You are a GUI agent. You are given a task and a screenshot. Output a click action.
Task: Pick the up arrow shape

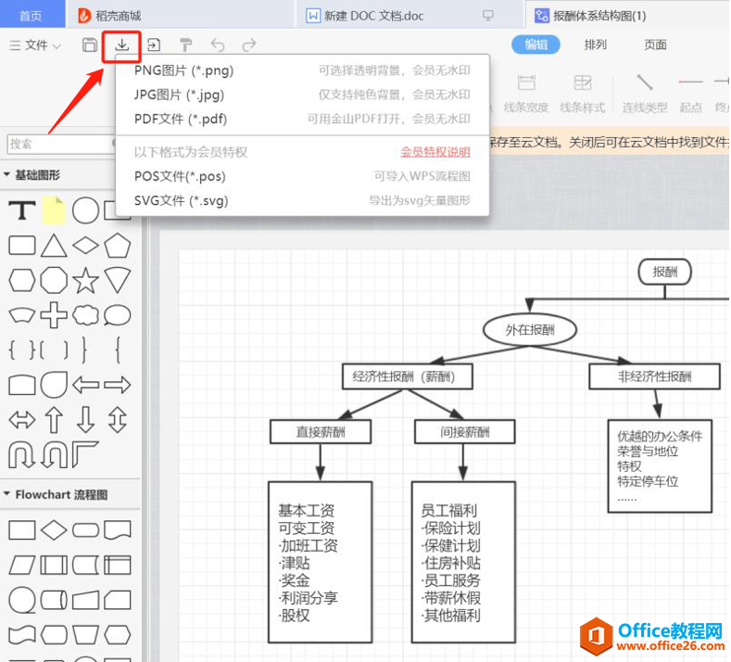(x=54, y=420)
